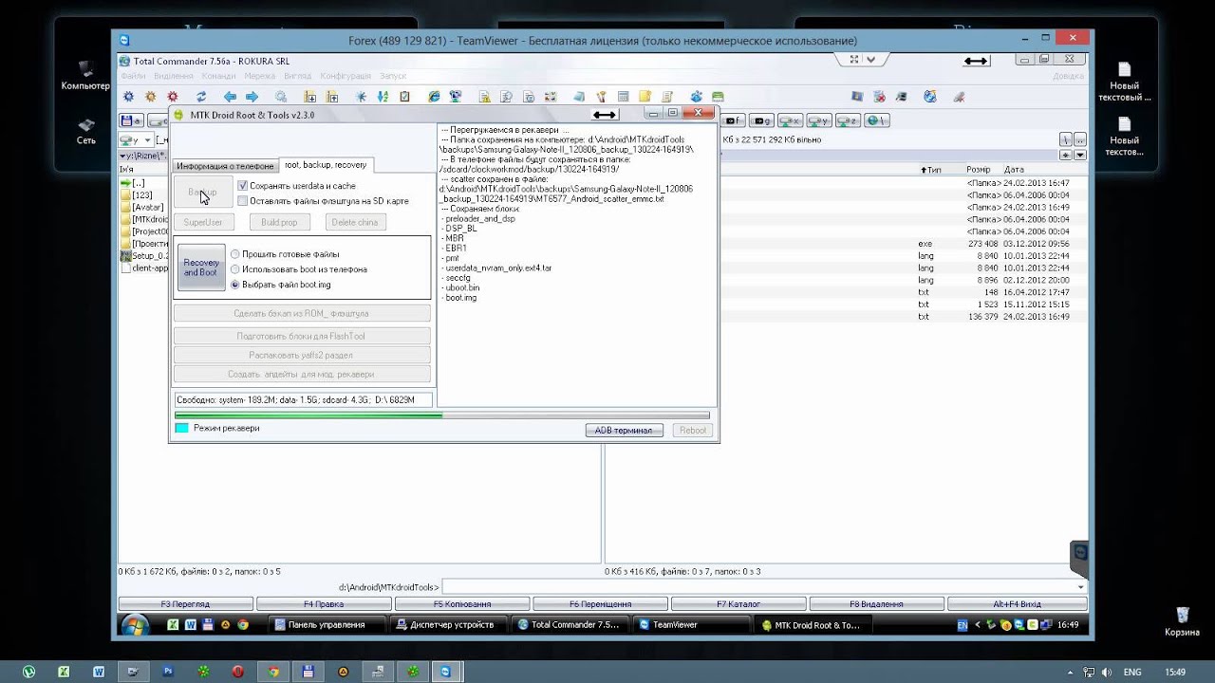Click the first blue gear icon in toolbar
This screenshot has width=1215, height=683.
[129, 96]
